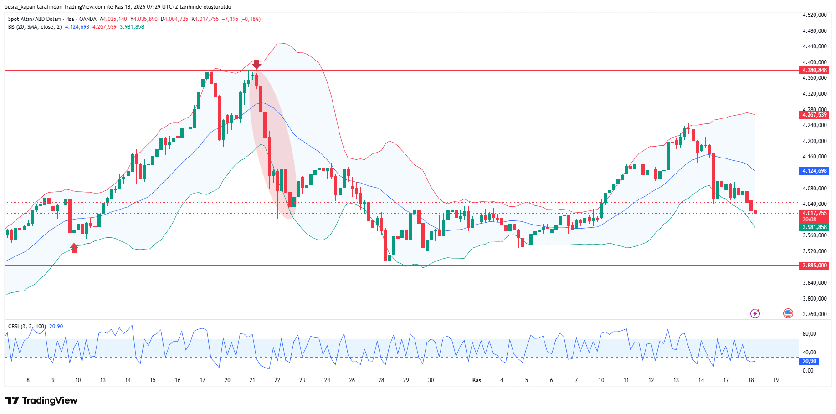Click the Kas month label on time axis
The height and width of the screenshot is (414, 836).
[x=477, y=380]
